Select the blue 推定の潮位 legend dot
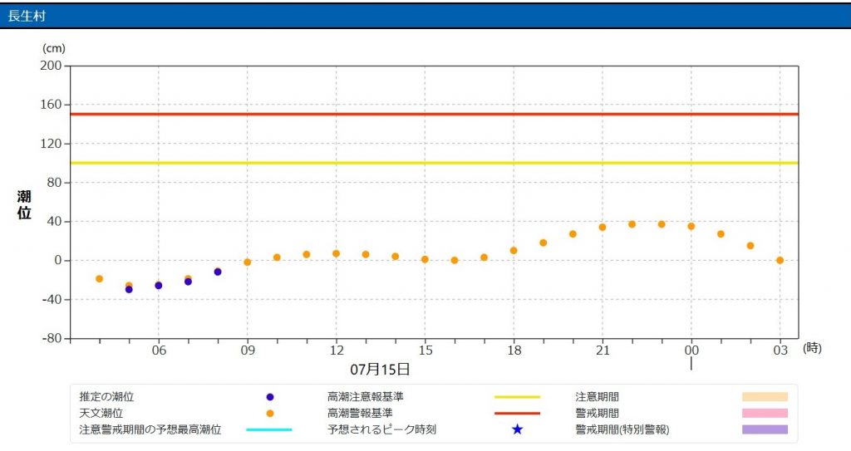 click(270, 397)
